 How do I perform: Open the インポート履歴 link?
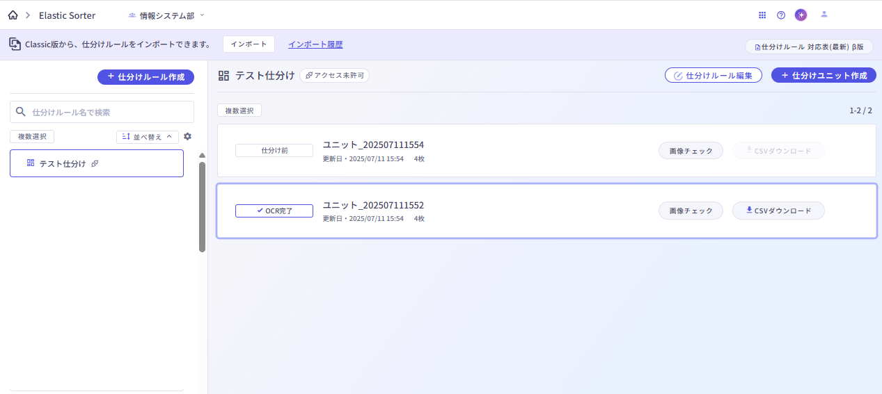point(315,44)
